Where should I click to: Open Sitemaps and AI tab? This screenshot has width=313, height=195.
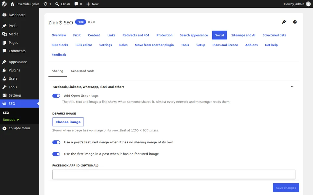(243, 35)
